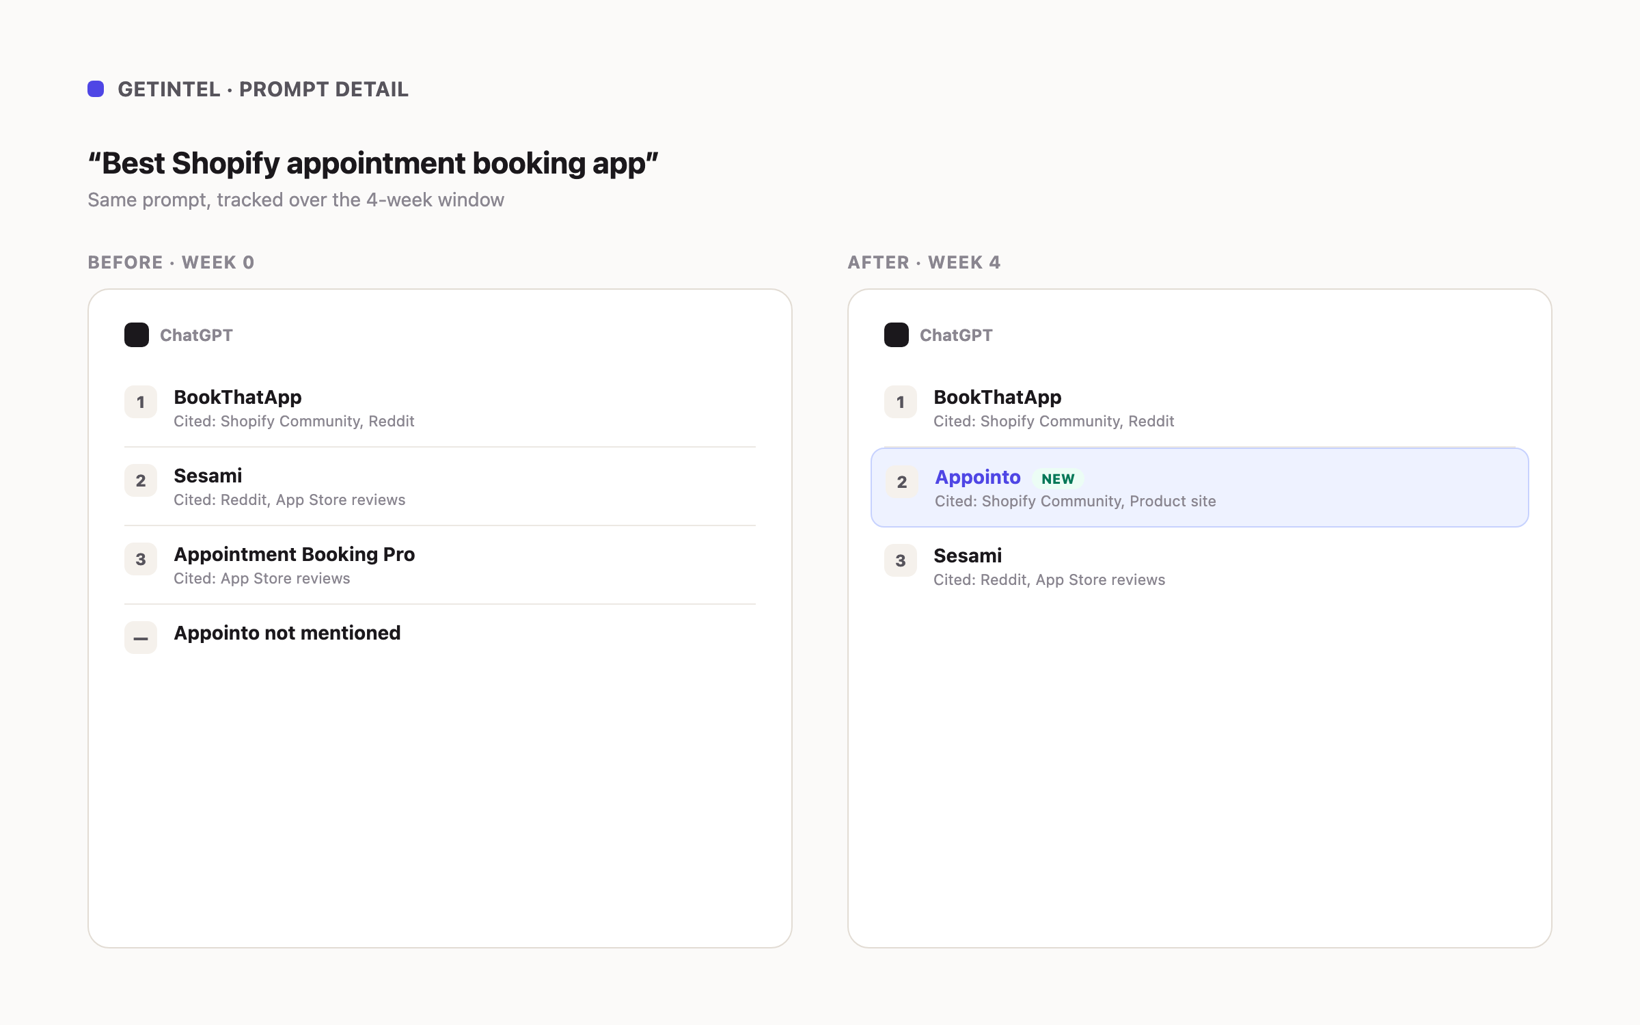Select rank 1 badge beside BookThatApp in After card

click(901, 402)
